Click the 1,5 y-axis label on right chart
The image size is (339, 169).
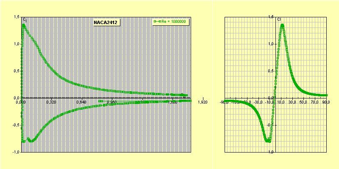[270, 17]
